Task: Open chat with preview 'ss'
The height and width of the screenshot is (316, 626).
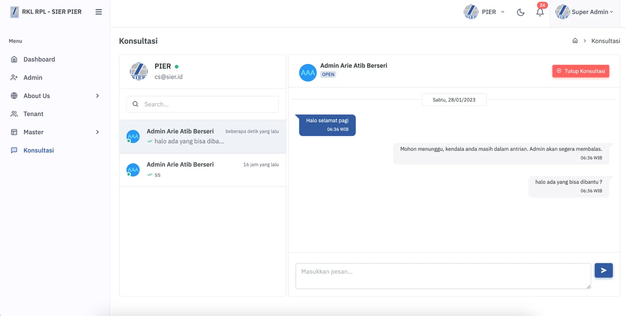Action: (203, 170)
